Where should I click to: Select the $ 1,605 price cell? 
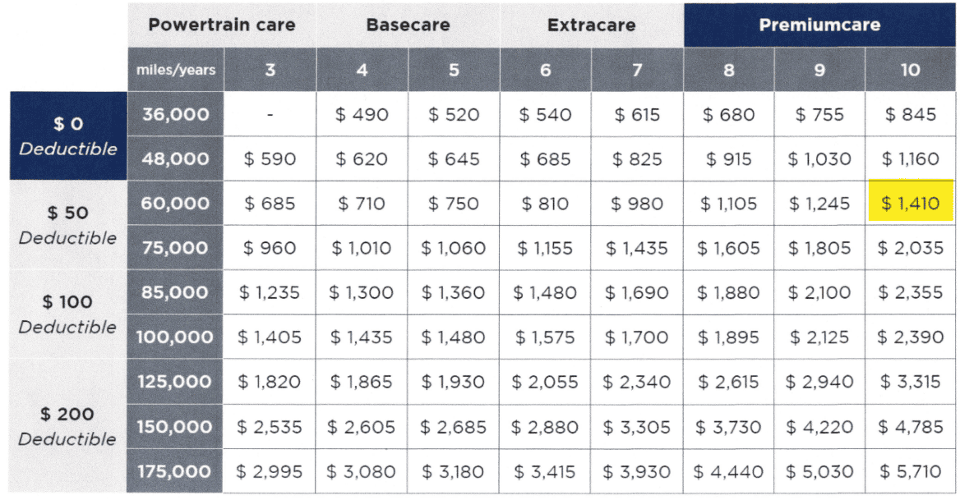[728, 248]
